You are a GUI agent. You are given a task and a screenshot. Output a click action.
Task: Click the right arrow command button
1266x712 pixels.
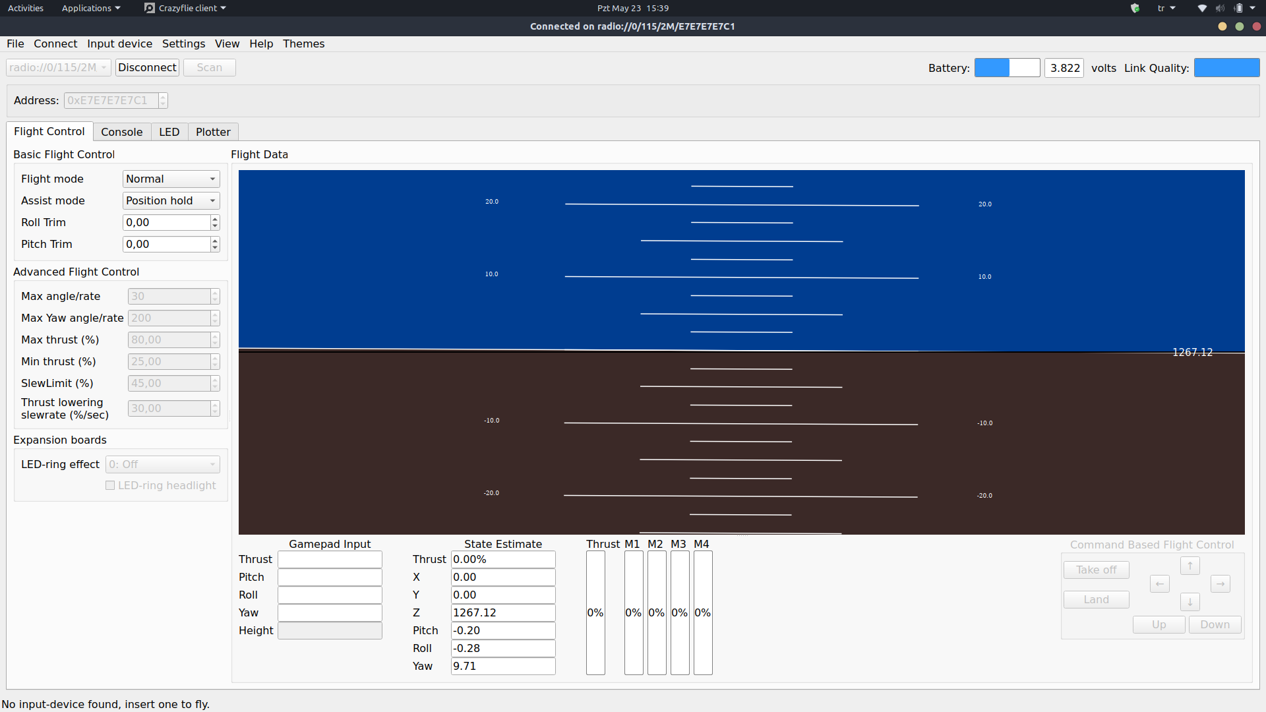1220,584
